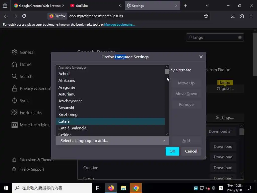257x193 pixels.
Task: Click the Remove button
Action: pyautogui.click(x=186, y=105)
